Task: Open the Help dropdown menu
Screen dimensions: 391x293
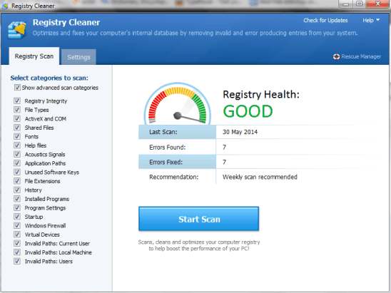Action: [371, 21]
